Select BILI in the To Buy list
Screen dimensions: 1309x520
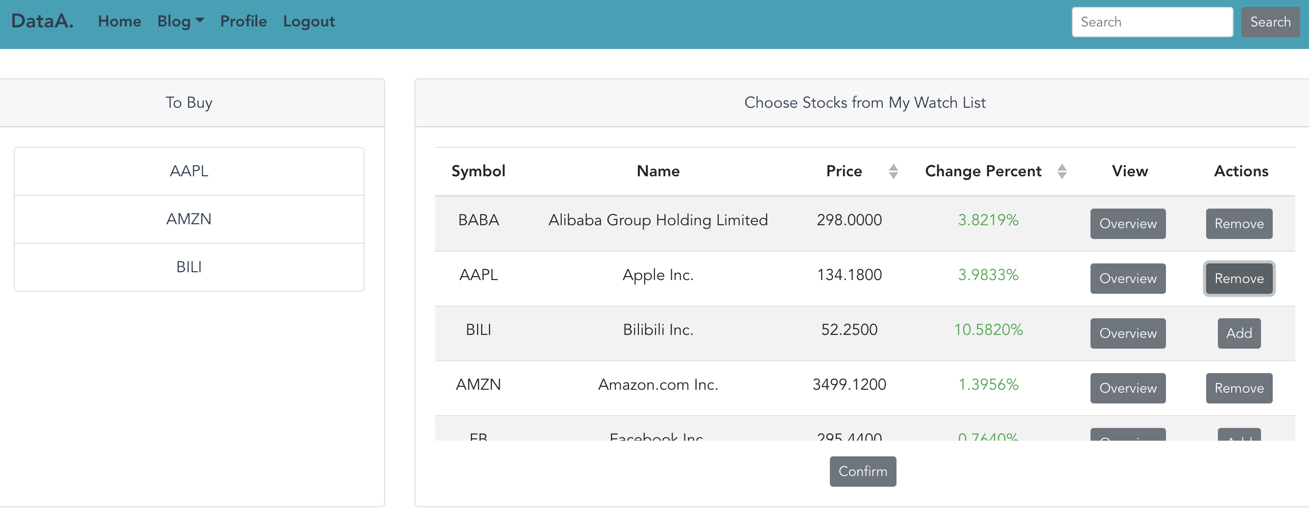[x=189, y=267]
